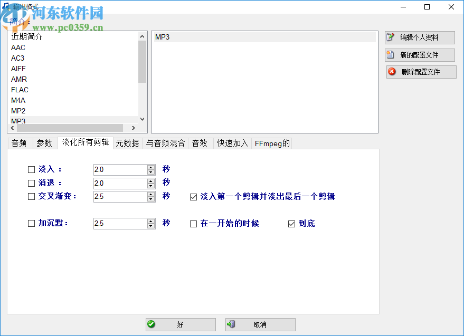Select AAC in the format list
Image resolution: width=464 pixels, height=336 pixels.
[x=17, y=47]
